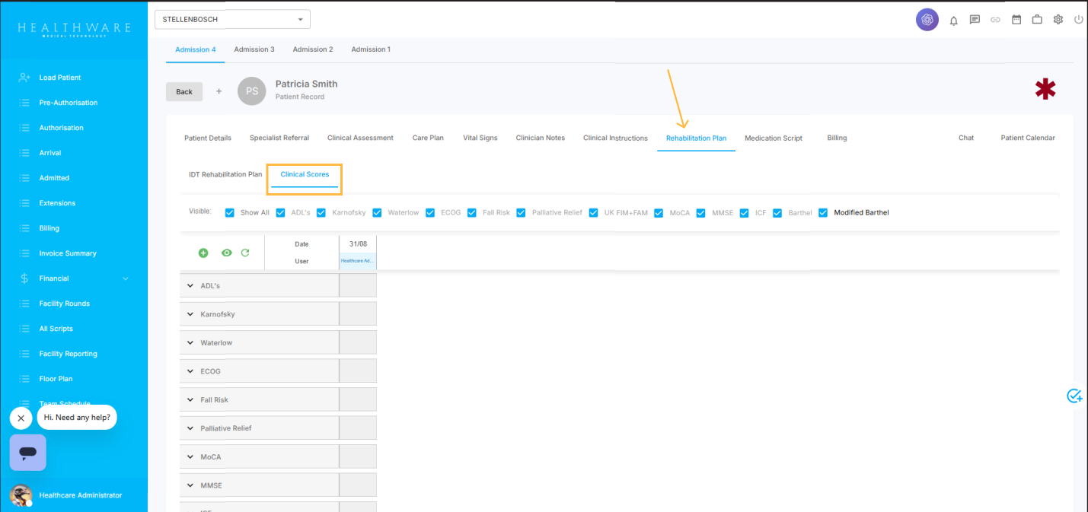Toggle the Waterlow visibility checkbox
This screenshot has width=1088, height=512.
click(x=377, y=213)
